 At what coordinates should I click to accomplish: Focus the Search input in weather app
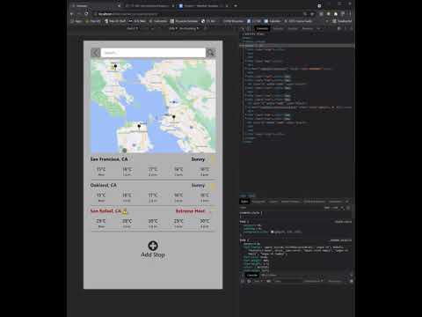point(153,53)
